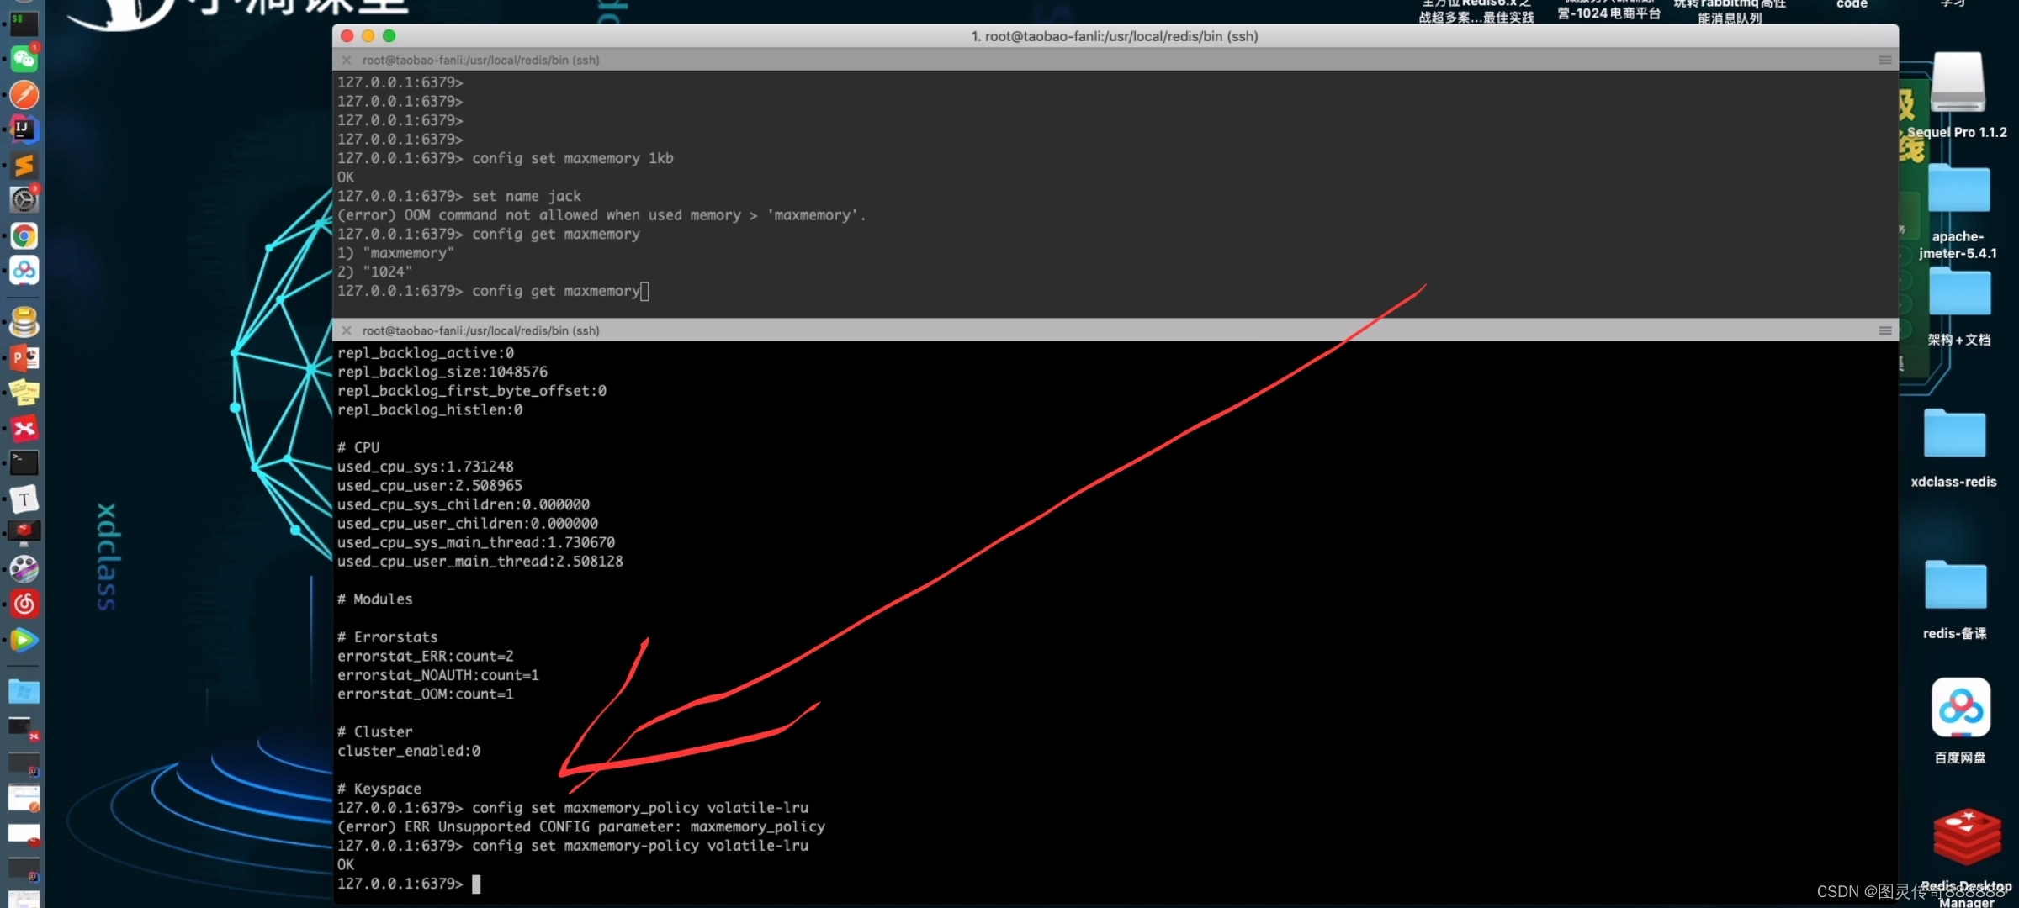This screenshot has width=2019, height=908.
Task: Click the '# Modules' header
Action: (374, 599)
